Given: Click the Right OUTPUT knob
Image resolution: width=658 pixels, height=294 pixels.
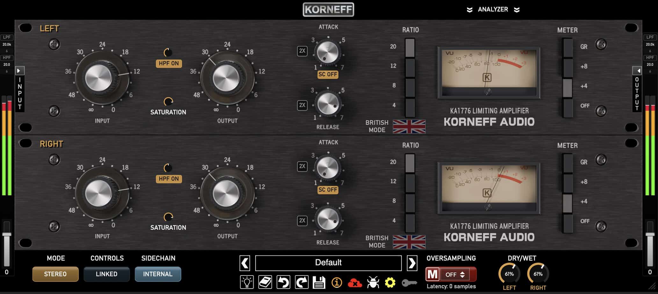Looking at the screenshot, I should (227, 193).
